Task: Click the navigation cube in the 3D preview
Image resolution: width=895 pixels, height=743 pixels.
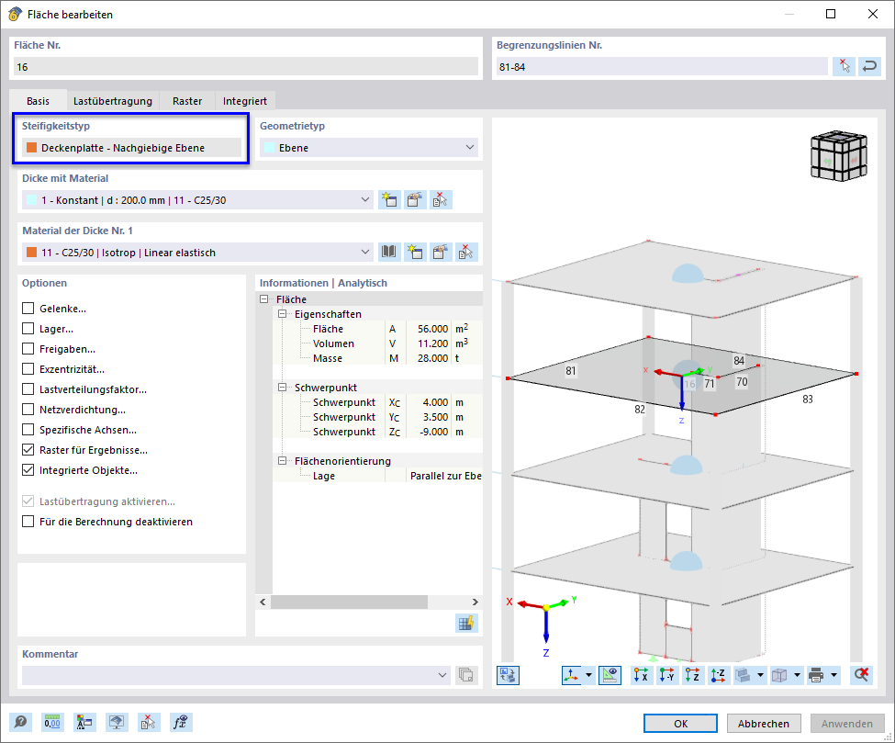Action: 838,155
